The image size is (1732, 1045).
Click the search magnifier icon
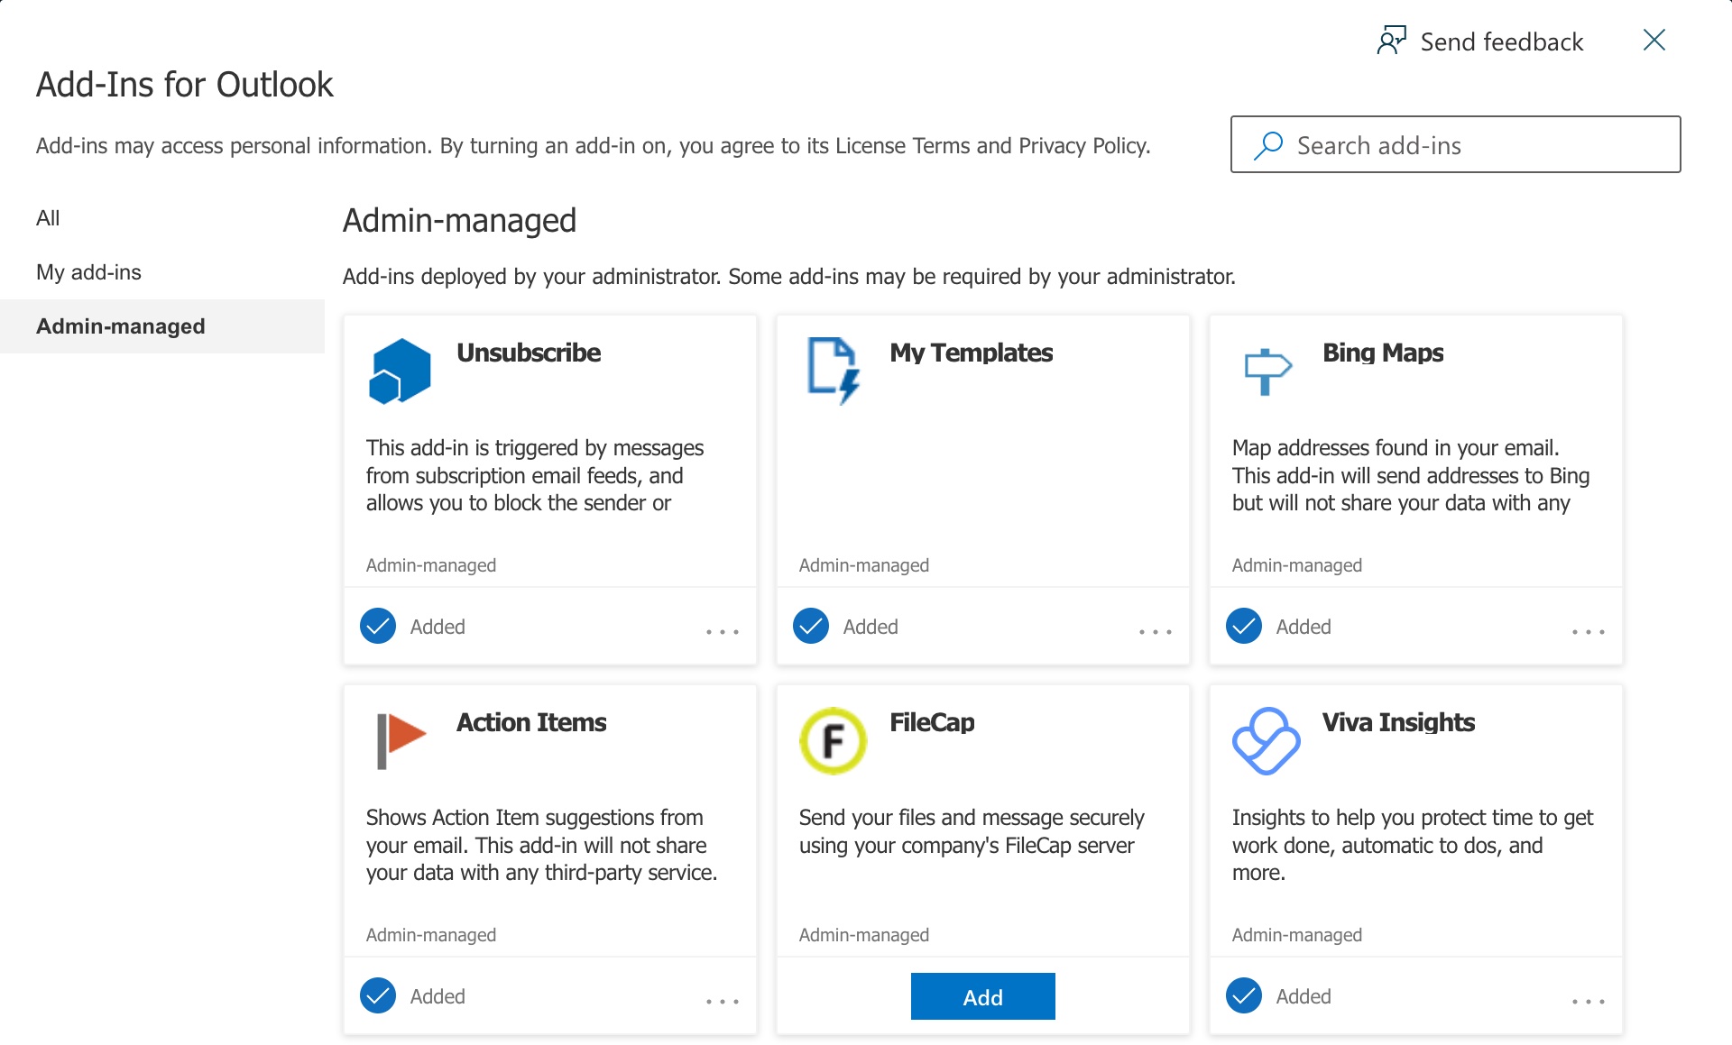[x=1268, y=144]
